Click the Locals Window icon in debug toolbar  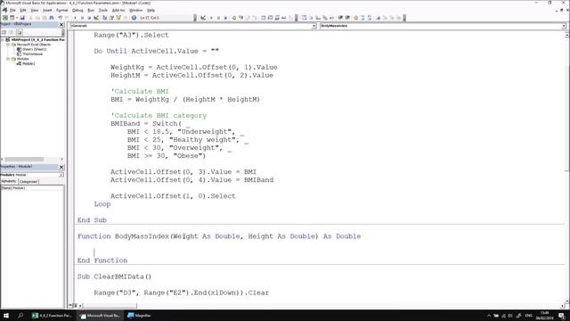click(264, 18)
